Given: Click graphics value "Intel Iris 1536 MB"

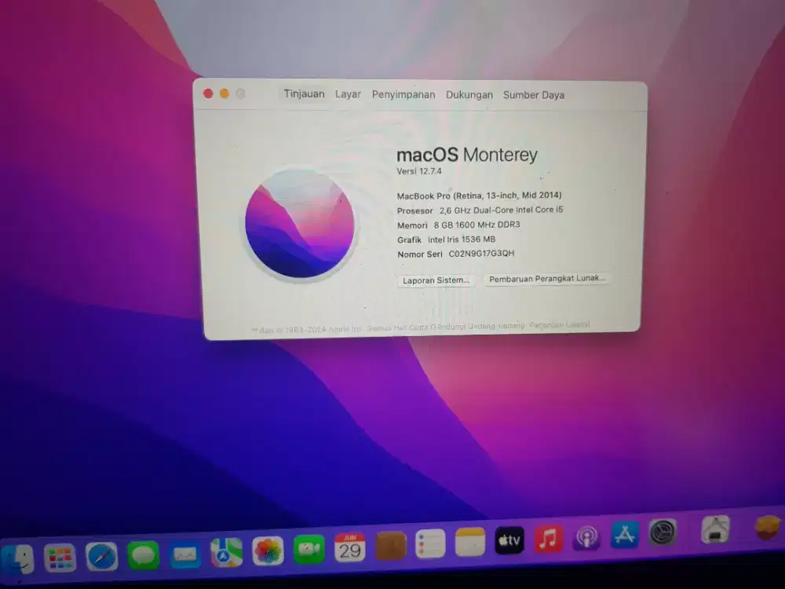Looking at the screenshot, I should click(462, 240).
